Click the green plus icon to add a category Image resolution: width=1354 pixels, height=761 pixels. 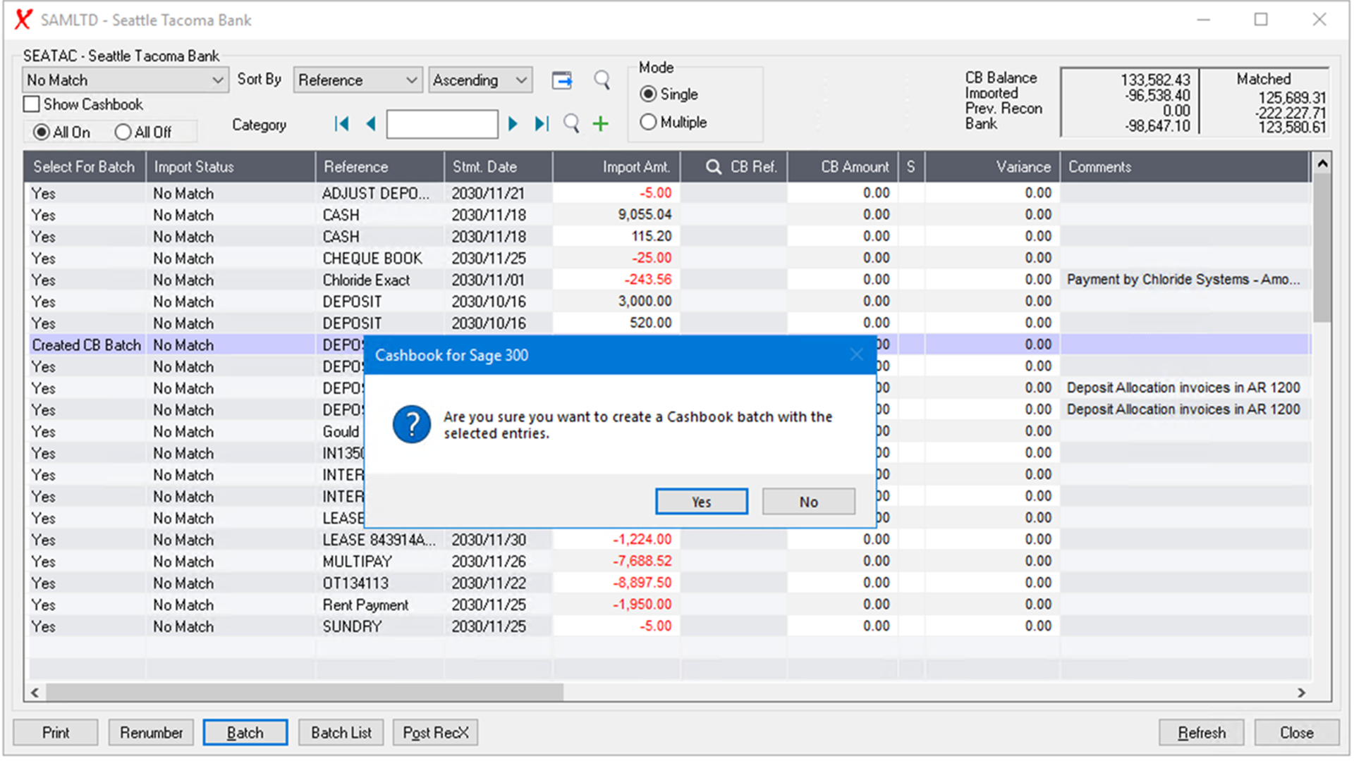(600, 124)
